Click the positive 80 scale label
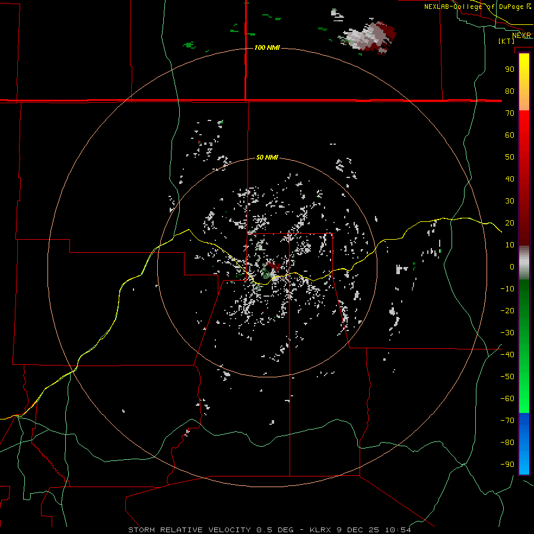The image size is (534, 534). [510, 91]
